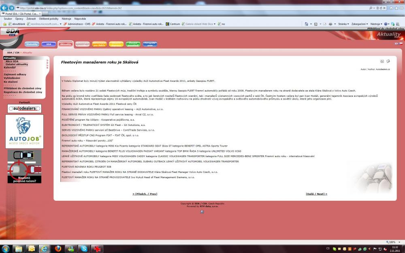
Task: Click the Neplatíš povinné ručení banner
Action: [x=24, y=166]
